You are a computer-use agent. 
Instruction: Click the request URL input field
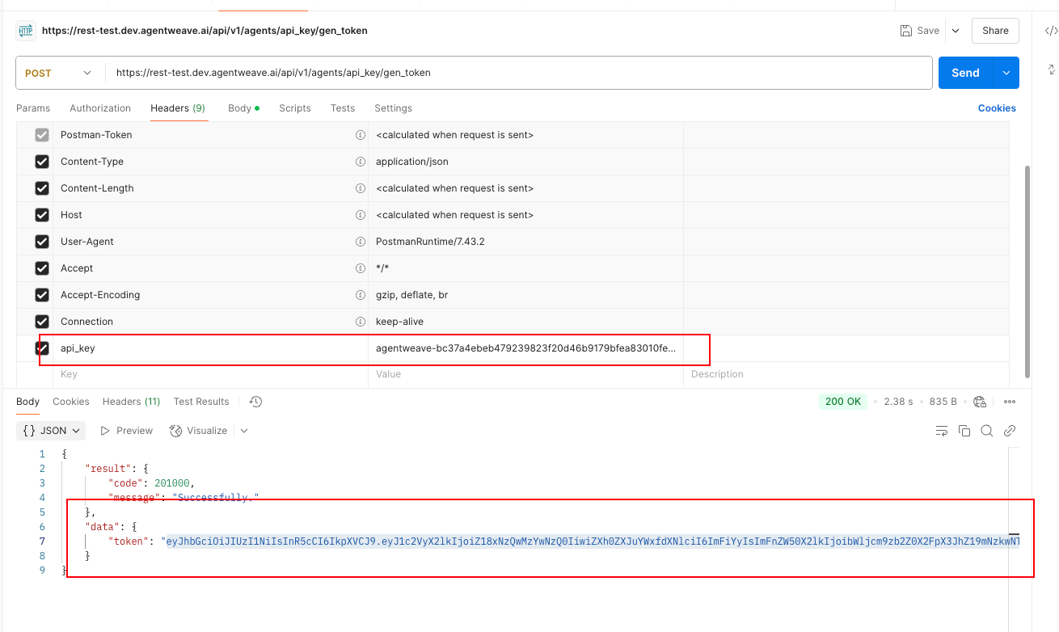point(517,73)
